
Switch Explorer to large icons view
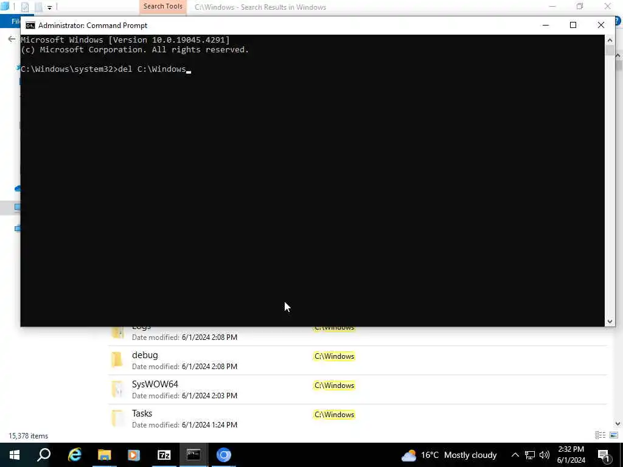614,435
